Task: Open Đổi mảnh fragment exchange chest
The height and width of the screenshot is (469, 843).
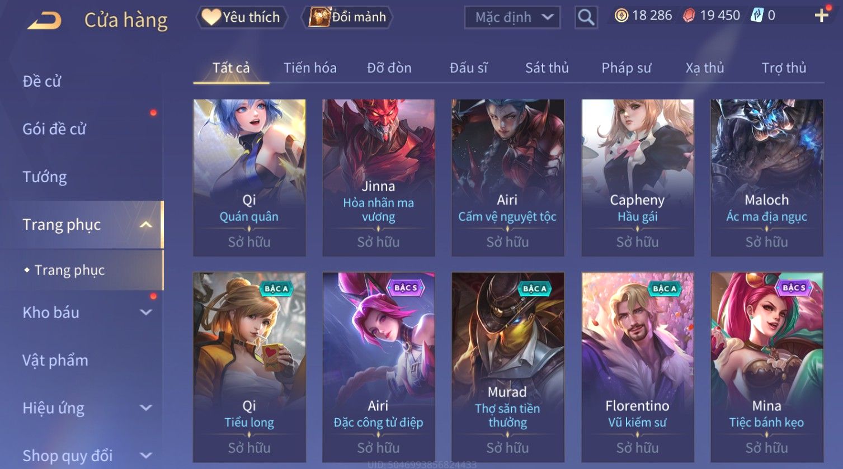Action: (347, 17)
